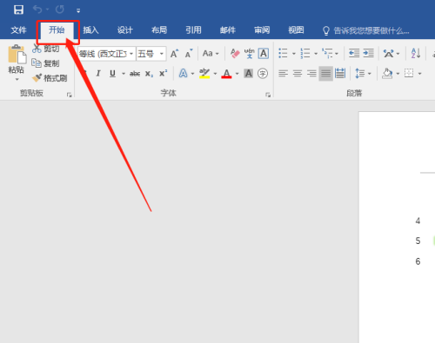435x343 pixels.
Task: Click the Undo arrow icon
Action: 37,10
